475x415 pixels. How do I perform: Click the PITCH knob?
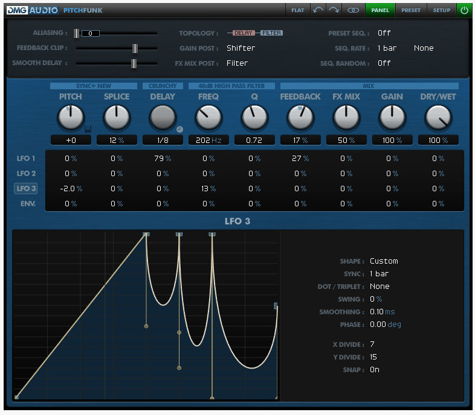pos(71,118)
